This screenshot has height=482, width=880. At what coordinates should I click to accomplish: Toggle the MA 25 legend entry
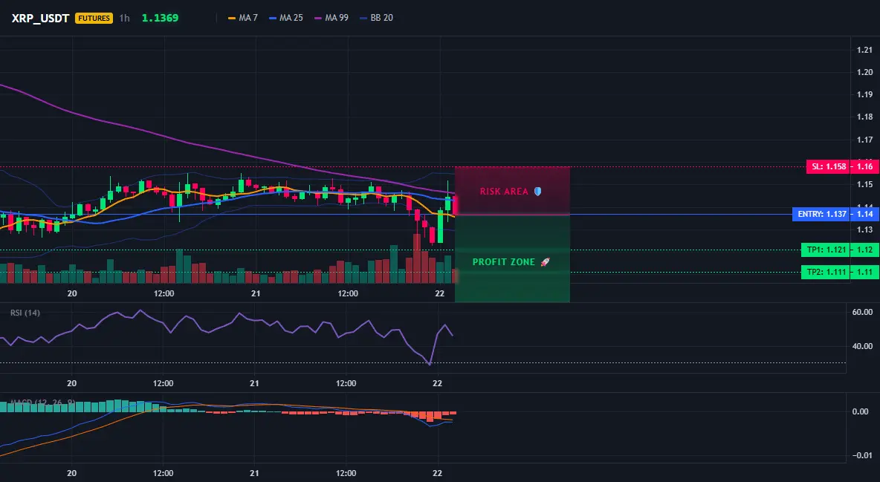coord(286,18)
